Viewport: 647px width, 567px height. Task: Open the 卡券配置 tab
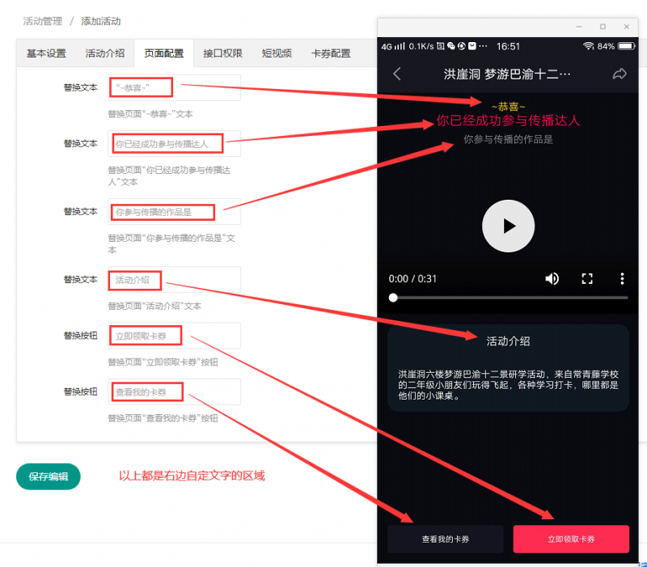[331, 53]
